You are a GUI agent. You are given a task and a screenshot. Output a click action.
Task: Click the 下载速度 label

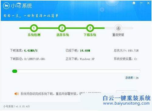pos(17,50)
